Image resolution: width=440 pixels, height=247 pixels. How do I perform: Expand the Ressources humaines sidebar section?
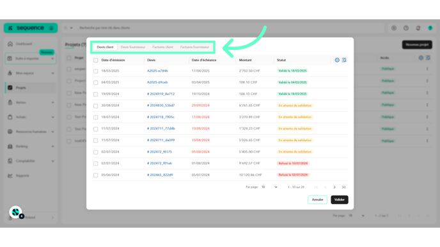52,131
